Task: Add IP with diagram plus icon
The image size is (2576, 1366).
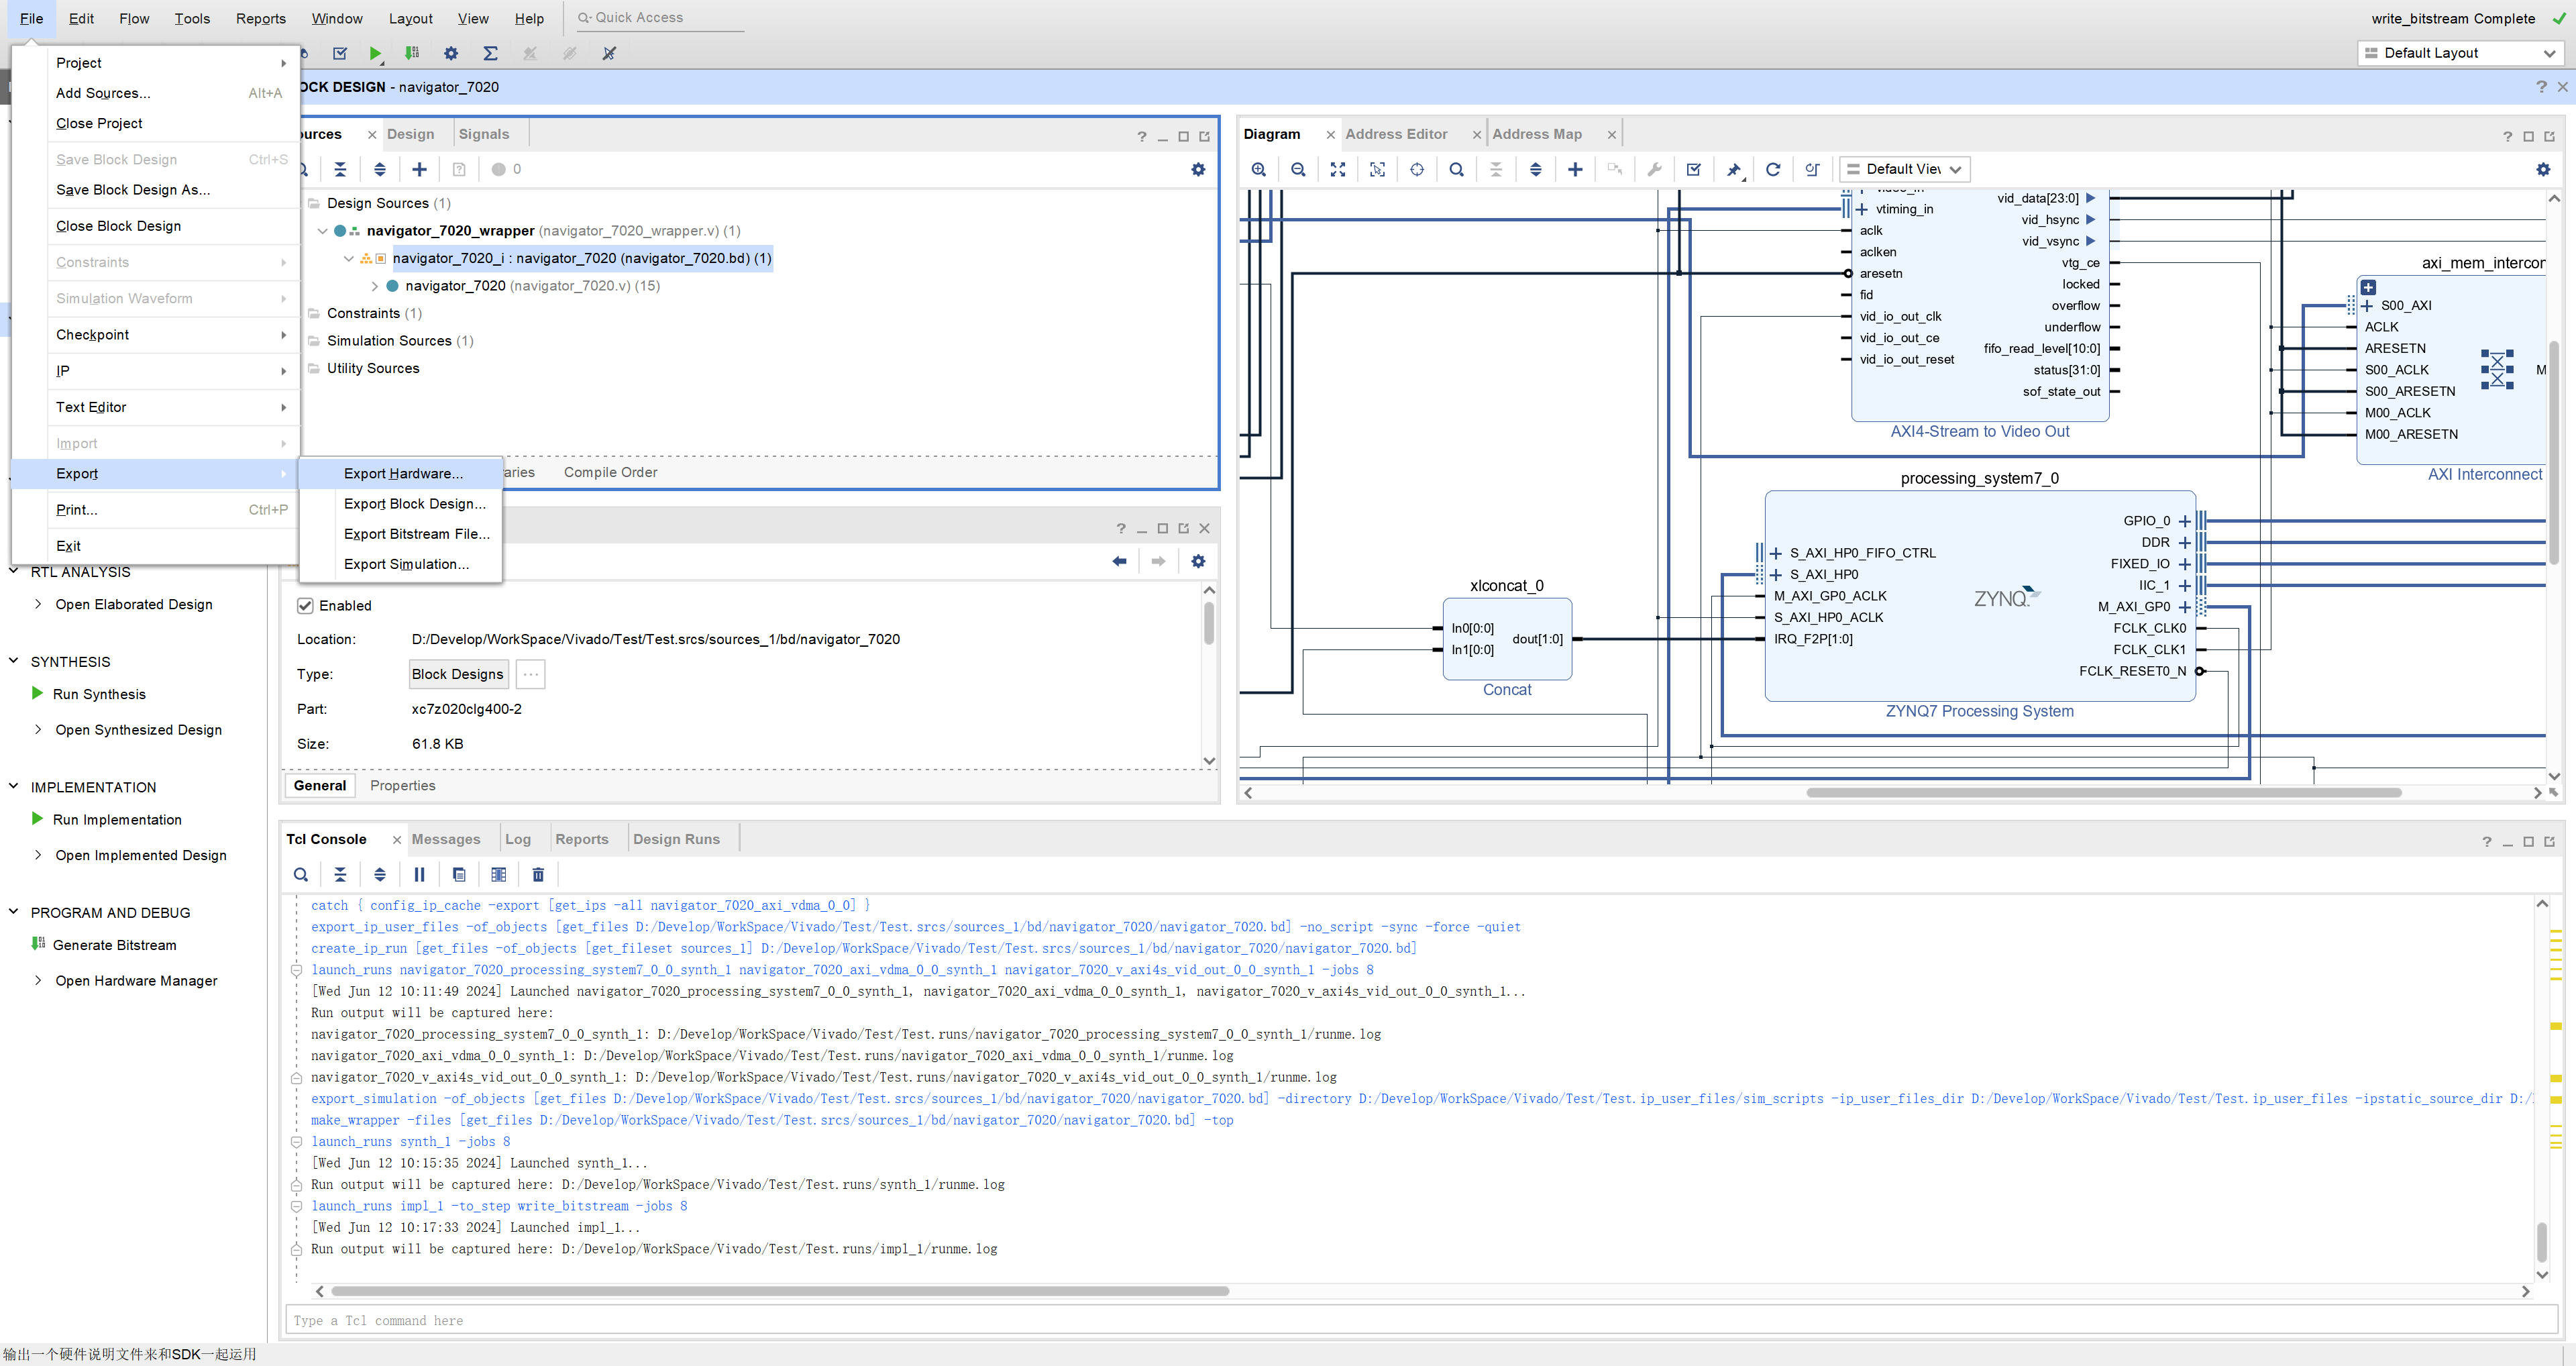Action: pyautogui.click(x=1575, y=169)
